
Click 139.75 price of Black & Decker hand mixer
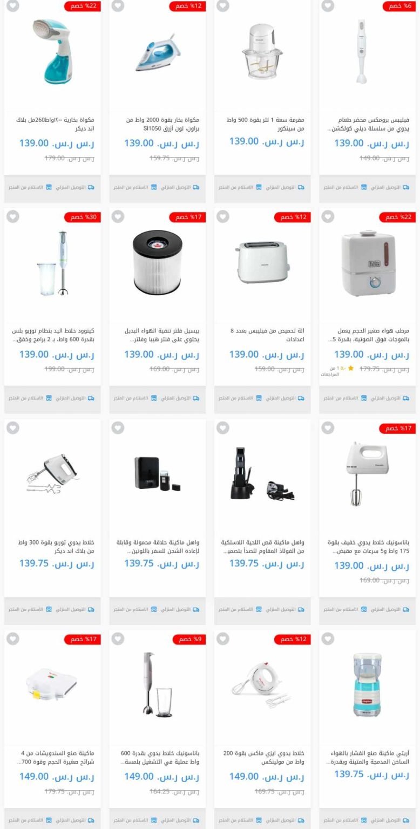[57, 563]
